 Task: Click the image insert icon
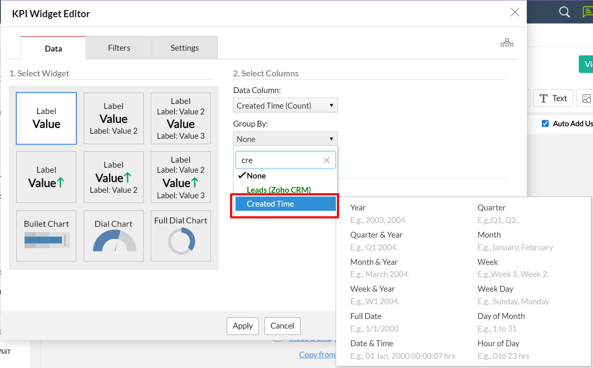(x=586, y=98)
